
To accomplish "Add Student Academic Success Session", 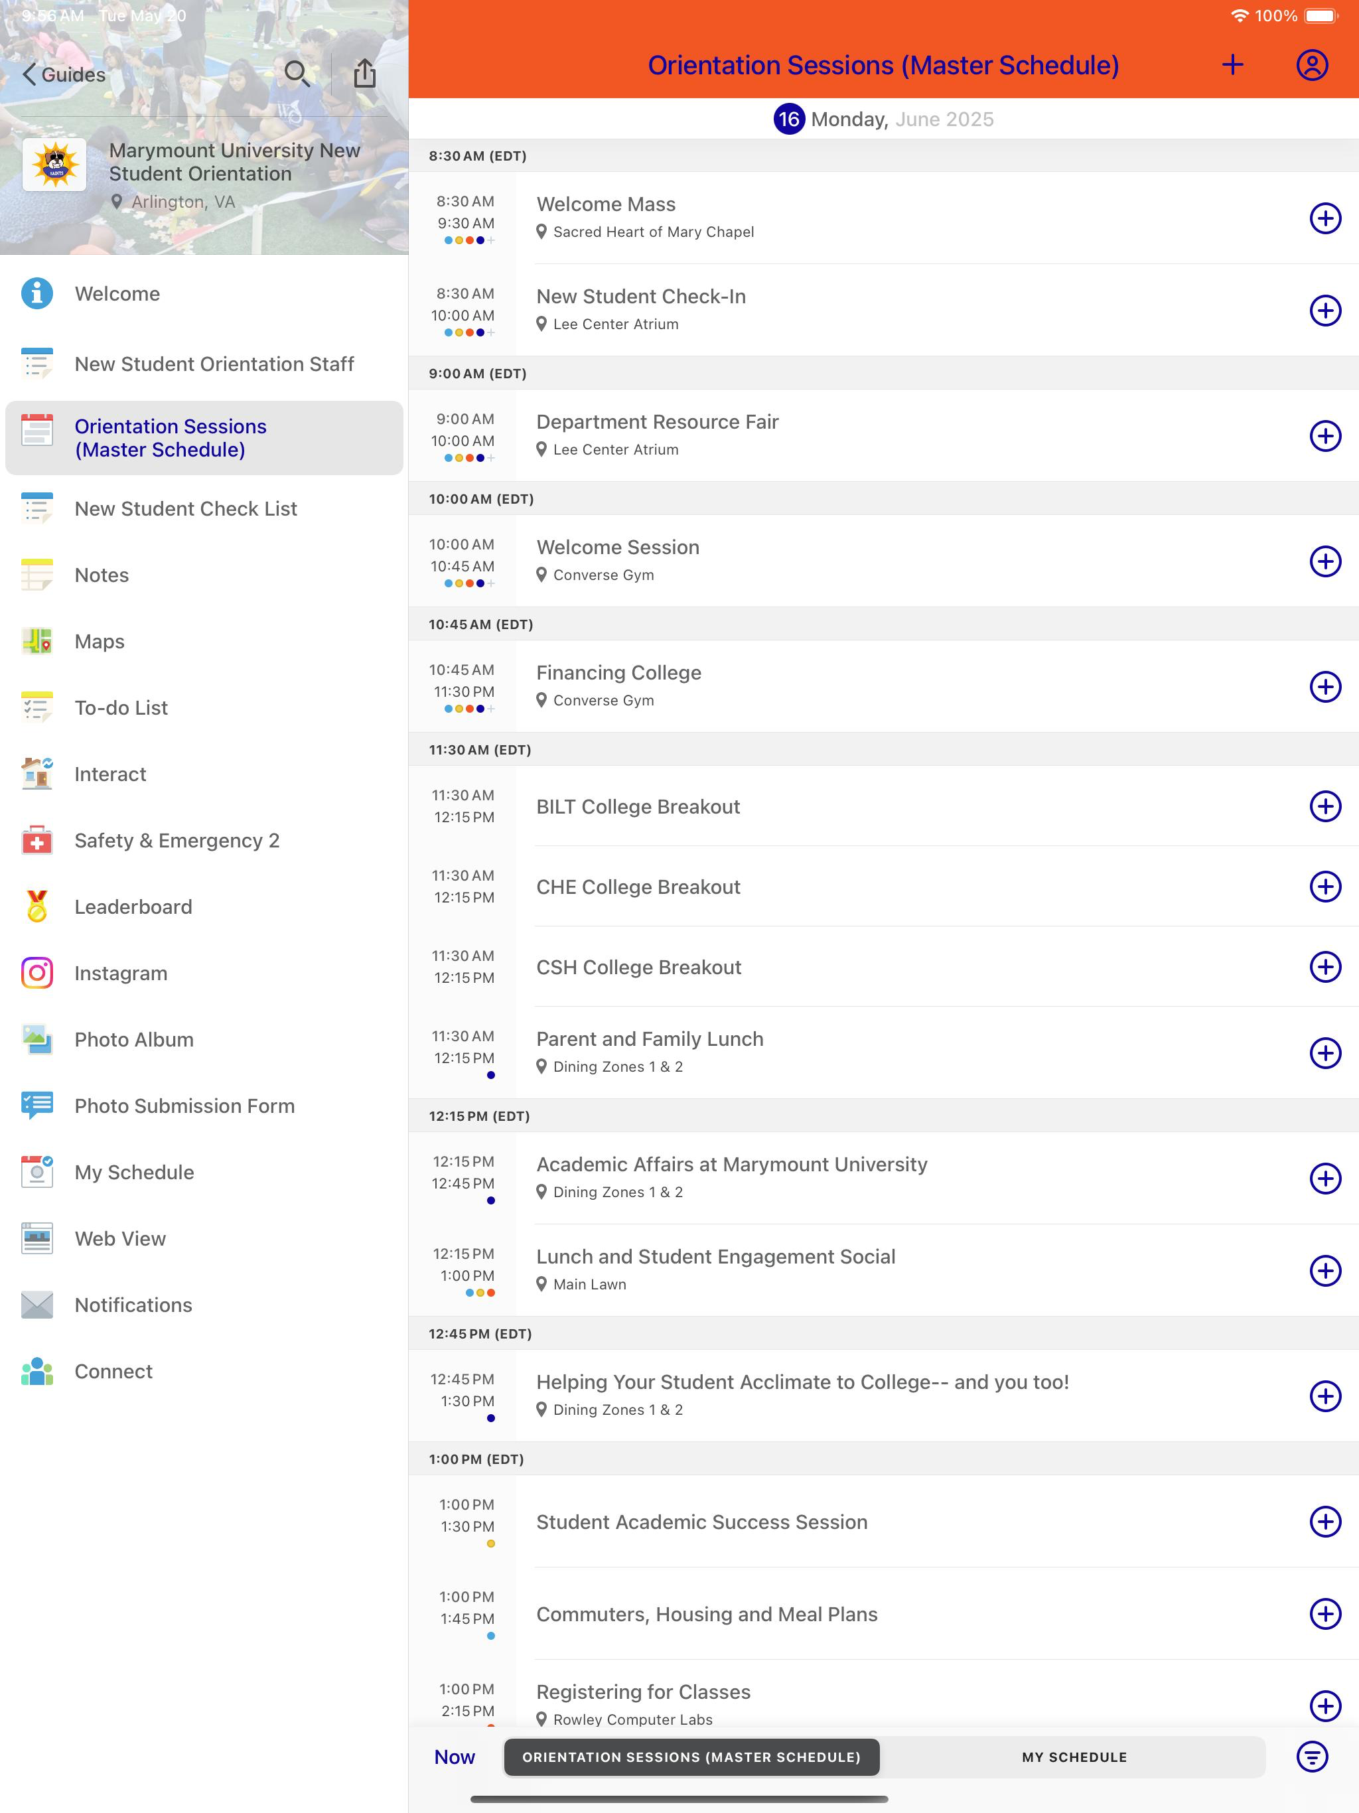I will pos(1325,1522).
